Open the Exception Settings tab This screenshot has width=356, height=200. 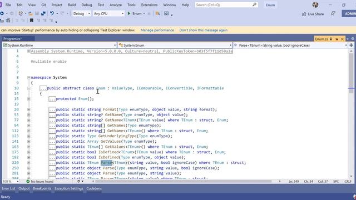pos(69,188)
